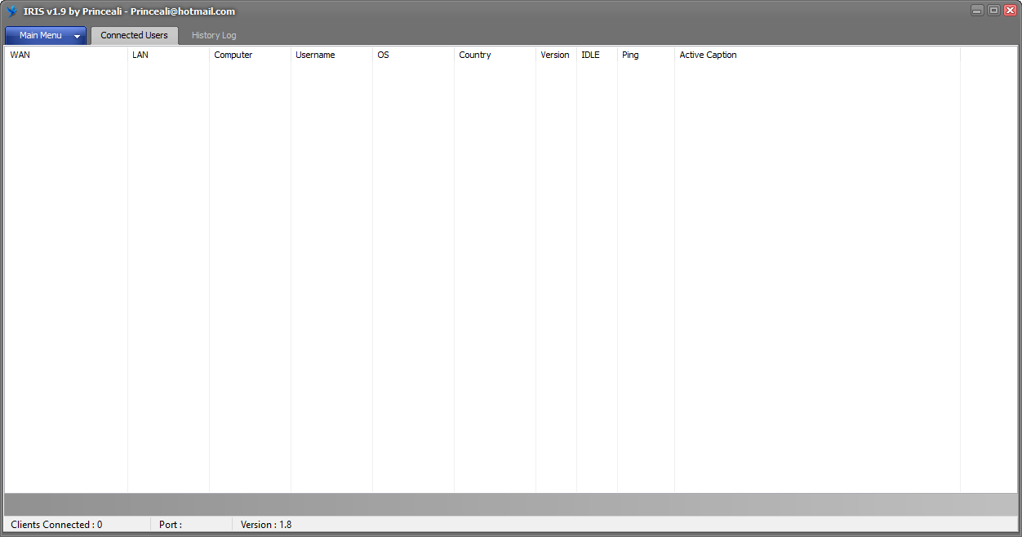The height and width of the screenshot is (537, 1022).
Task: Maximize the IRIS window
Action: (993, 11)
